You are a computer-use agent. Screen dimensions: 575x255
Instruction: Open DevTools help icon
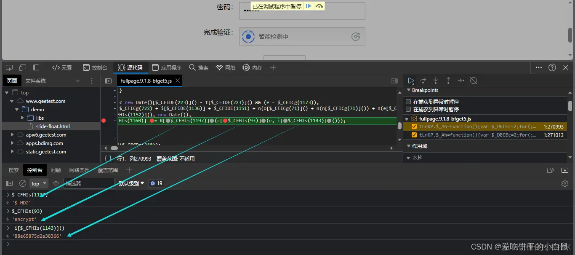[552, 67]
